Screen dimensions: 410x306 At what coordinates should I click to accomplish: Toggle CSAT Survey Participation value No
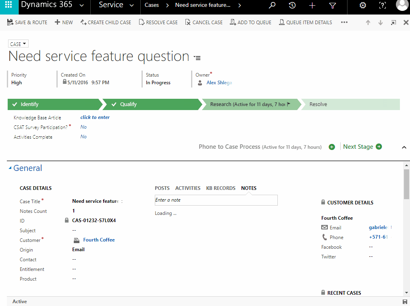pos(83,127)
